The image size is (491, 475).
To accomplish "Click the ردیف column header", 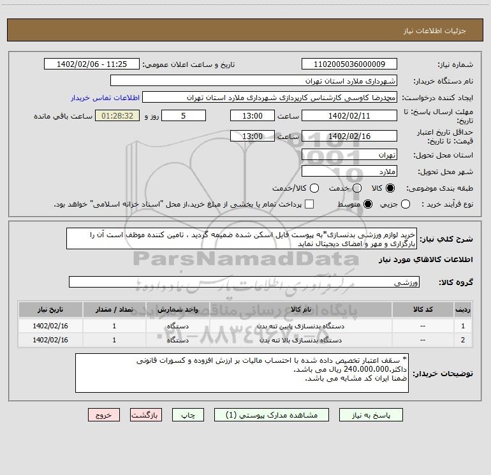I will pyautogui.click(x=463, y=310).
